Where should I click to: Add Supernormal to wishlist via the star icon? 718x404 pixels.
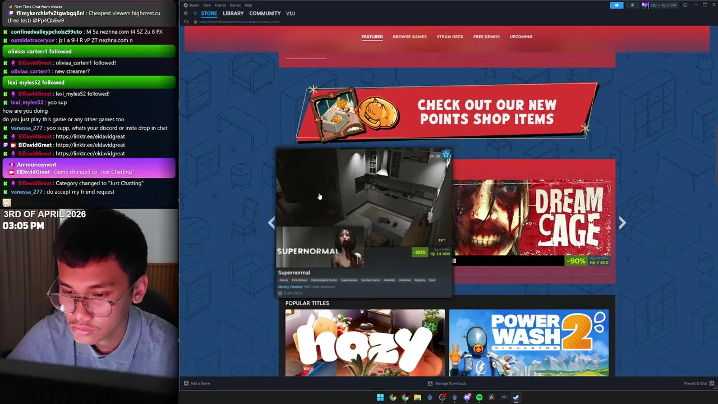click(x=446, y=155)
